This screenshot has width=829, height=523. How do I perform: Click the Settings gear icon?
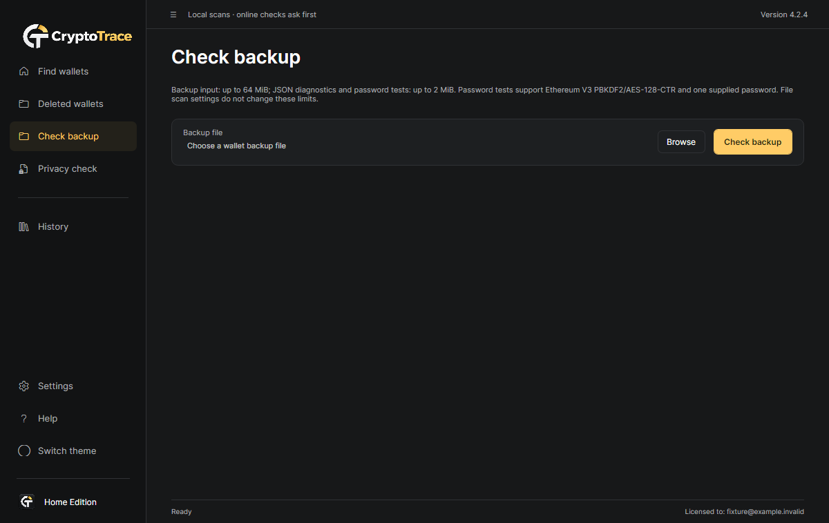(x=24, y=386)
